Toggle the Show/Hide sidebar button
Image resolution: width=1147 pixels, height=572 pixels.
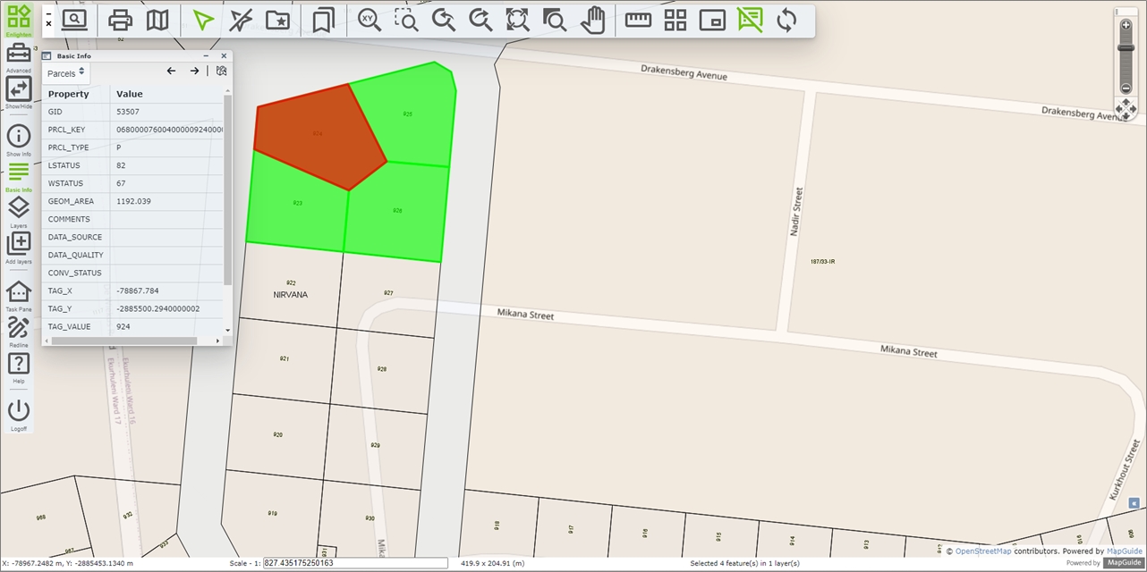[x=18, y=88]
